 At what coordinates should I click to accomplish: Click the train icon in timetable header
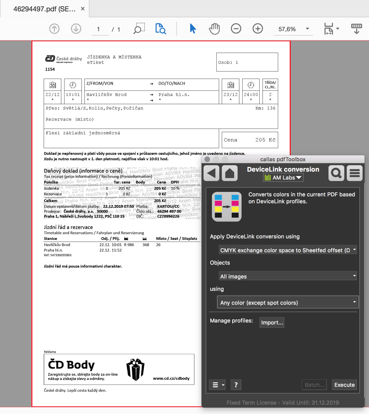(x=126, y=239)
